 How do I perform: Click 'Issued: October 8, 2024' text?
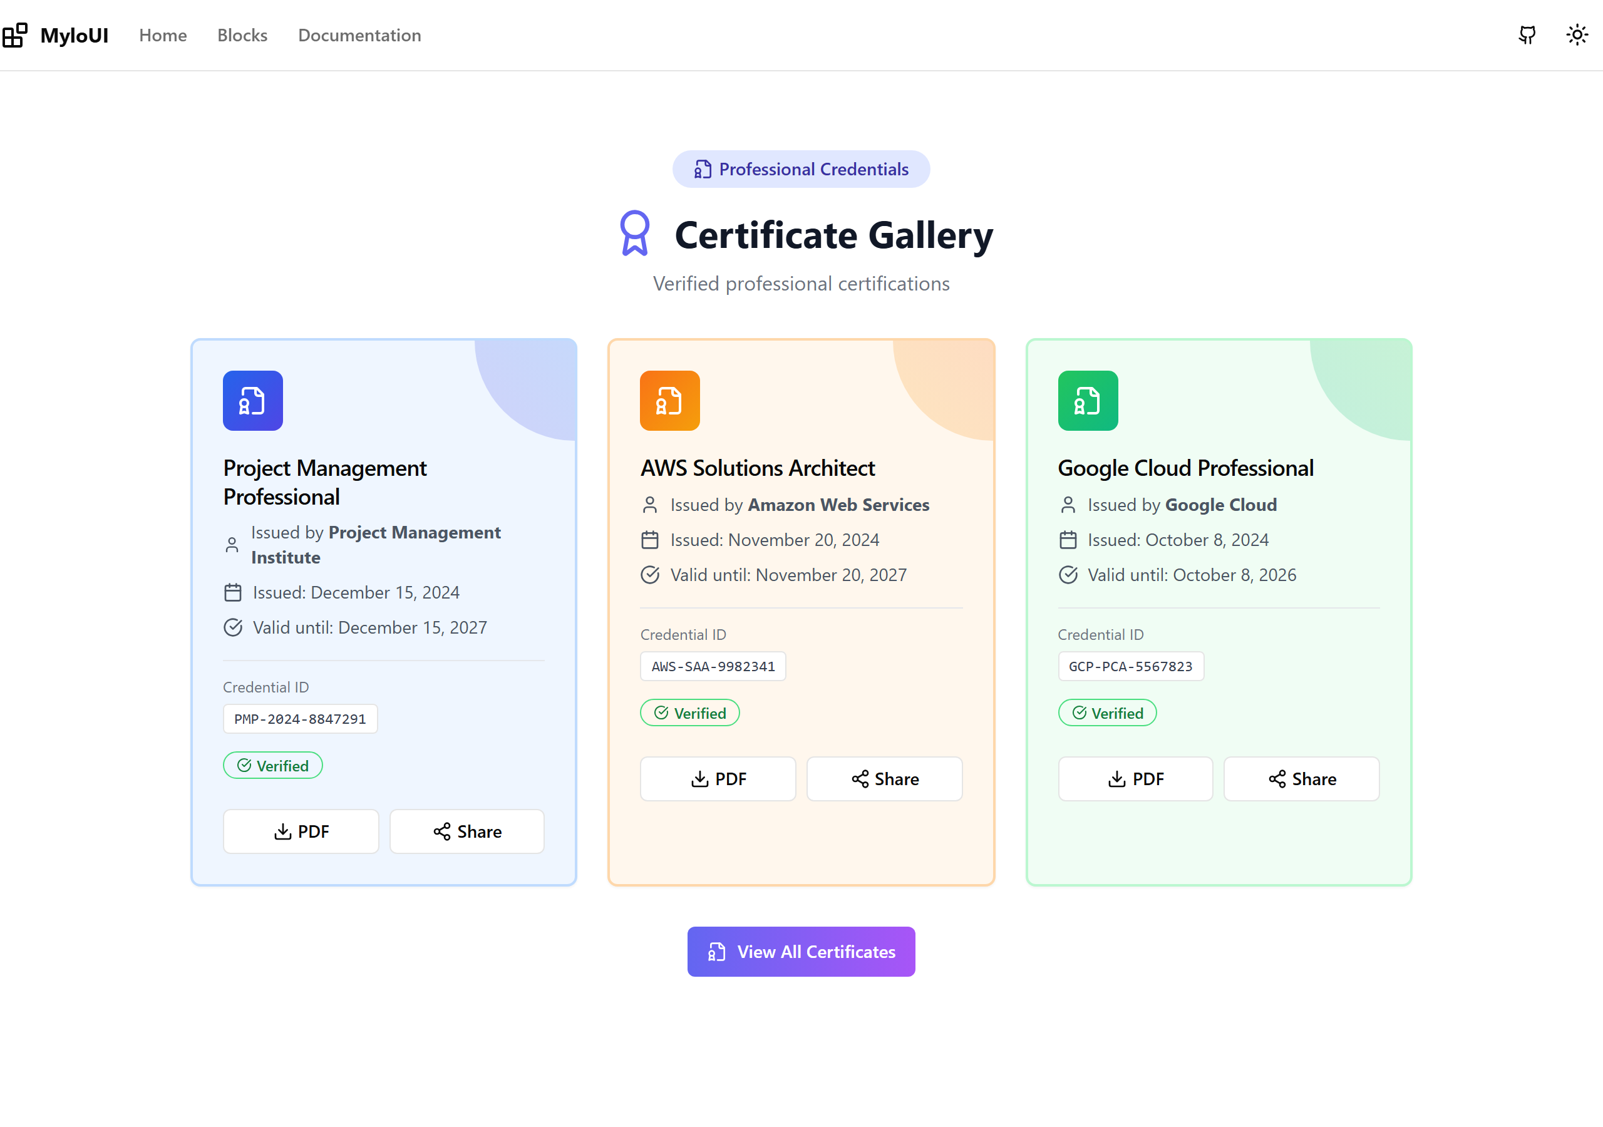point(1178,540)
